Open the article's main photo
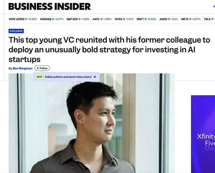215x173 pixels. pos(91,127)
